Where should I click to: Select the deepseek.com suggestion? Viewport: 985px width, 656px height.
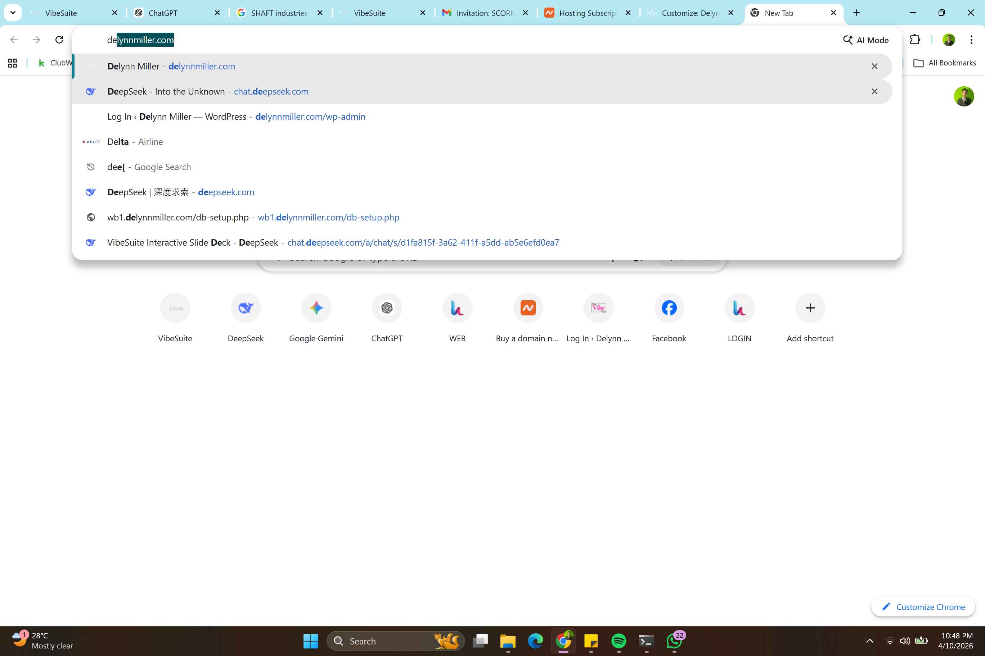pos(482,192)
